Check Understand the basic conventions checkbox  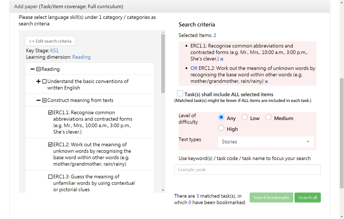pos(44,81)
